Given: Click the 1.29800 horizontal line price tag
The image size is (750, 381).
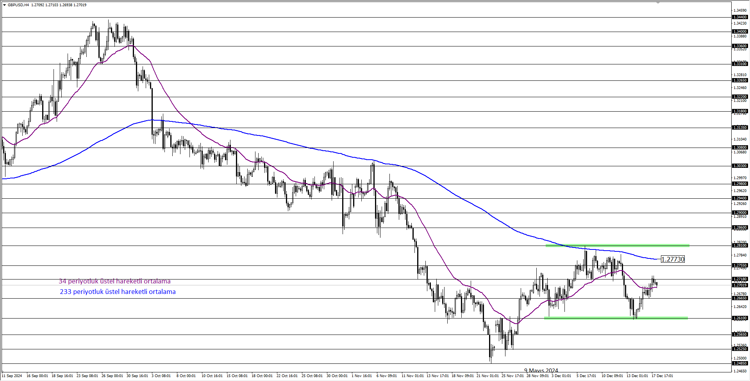Looking at the screenshot, I should tap(740, 184).
